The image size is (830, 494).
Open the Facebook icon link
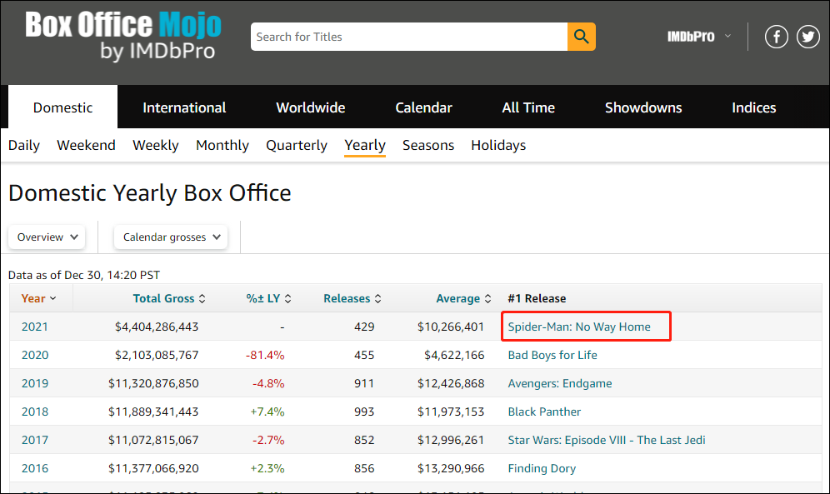[776, 37]
